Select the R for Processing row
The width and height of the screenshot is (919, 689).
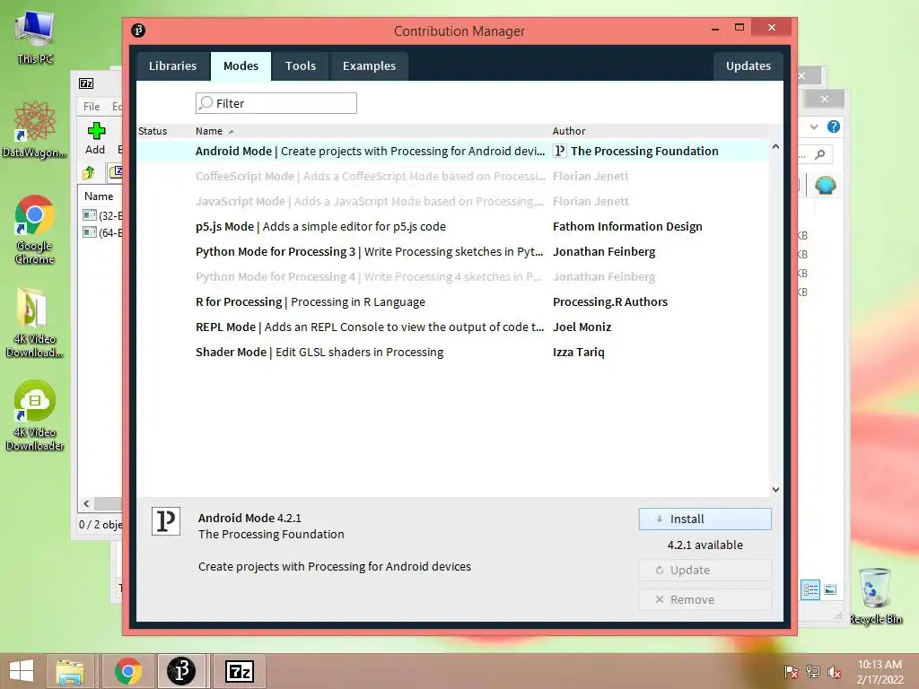click(452, 302)
